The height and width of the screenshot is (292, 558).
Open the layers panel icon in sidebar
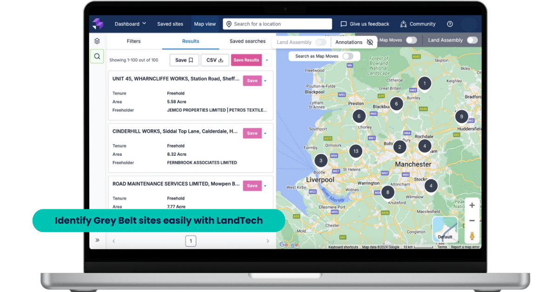pyautogui.click(x=97, y=41)
